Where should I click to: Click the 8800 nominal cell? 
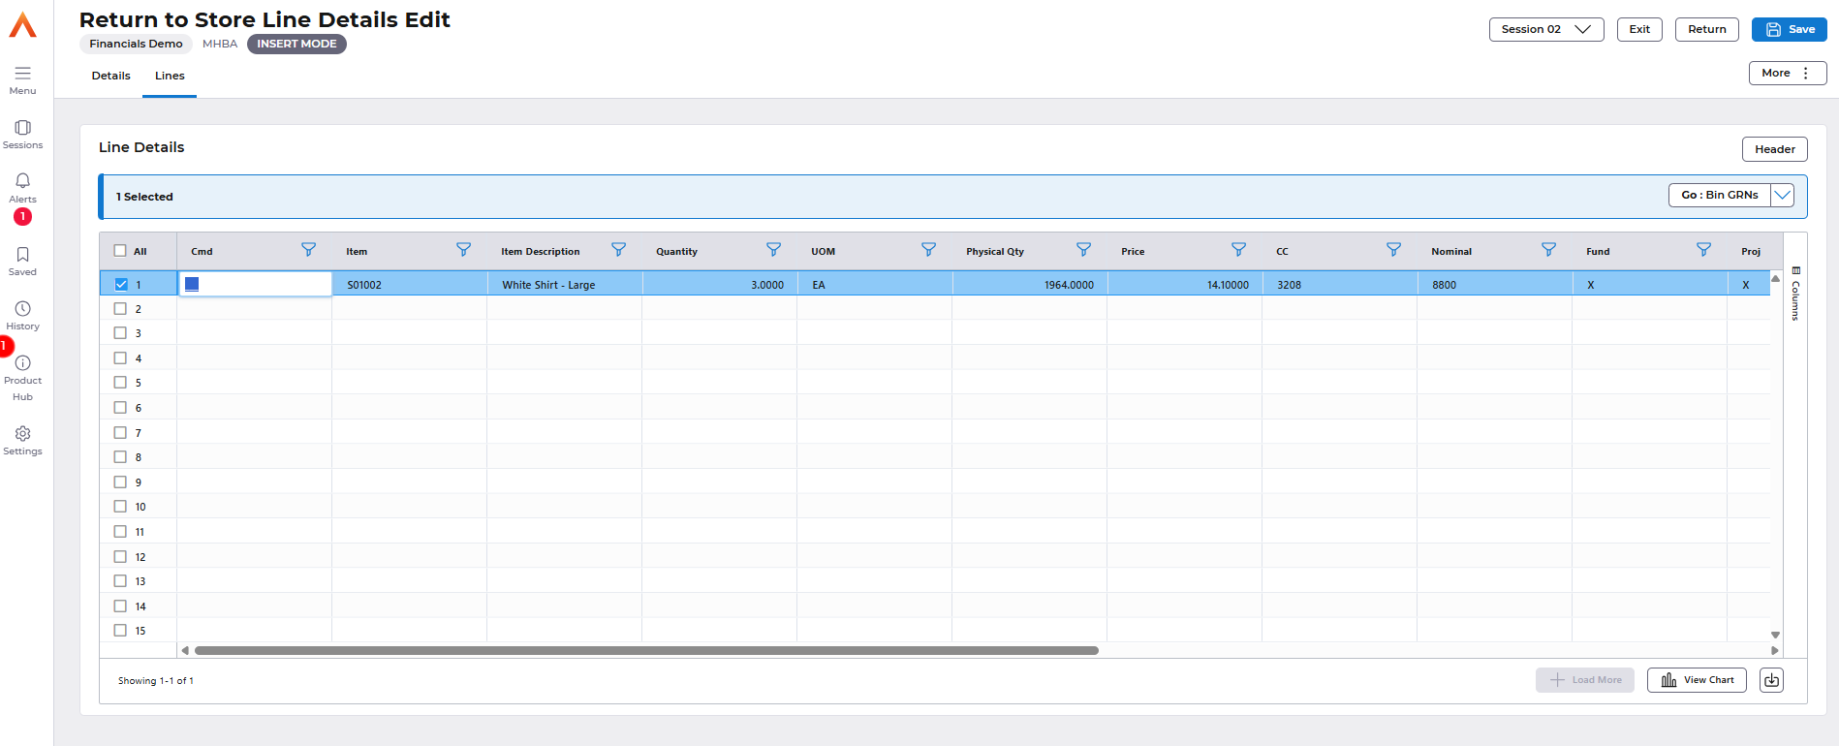[1495, 285]
